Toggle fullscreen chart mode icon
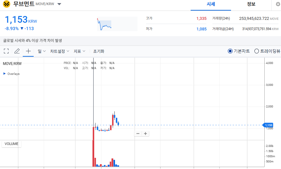 (x=6, y=51)
